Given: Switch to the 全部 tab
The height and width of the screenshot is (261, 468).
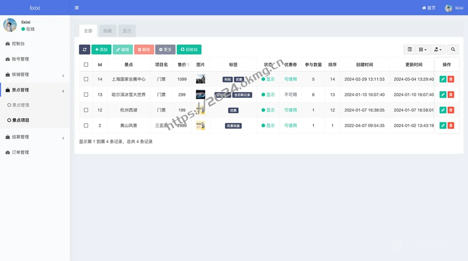Looking at the screenshot, I should point(88,31).
